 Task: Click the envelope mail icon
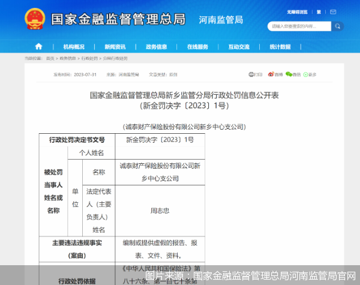click(x=333, y=12)
